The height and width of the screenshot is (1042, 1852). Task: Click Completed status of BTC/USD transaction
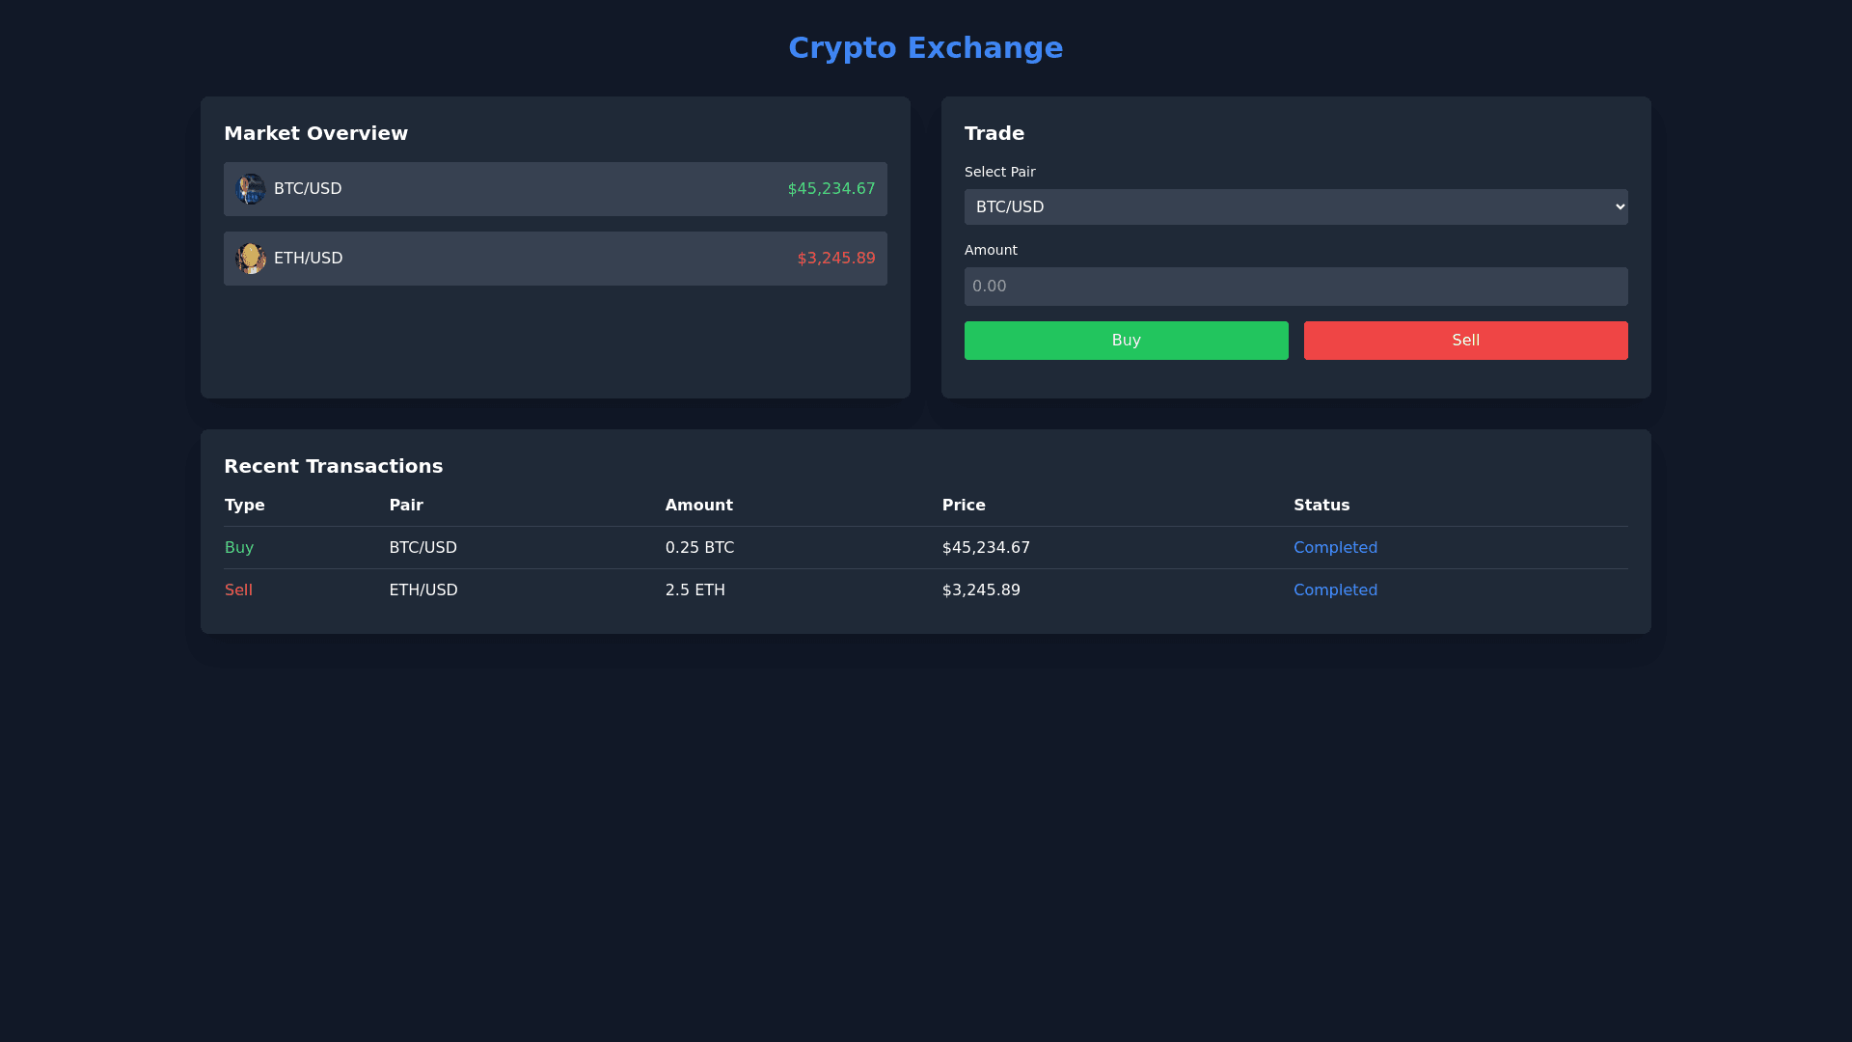(1335, 548)
